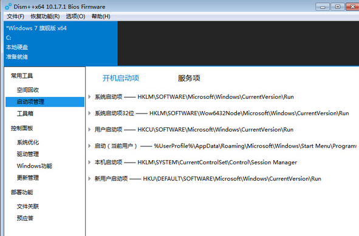Expand the 本机启动项 Session Manager arrow
The image size is (359, 236).
[89, 163]
